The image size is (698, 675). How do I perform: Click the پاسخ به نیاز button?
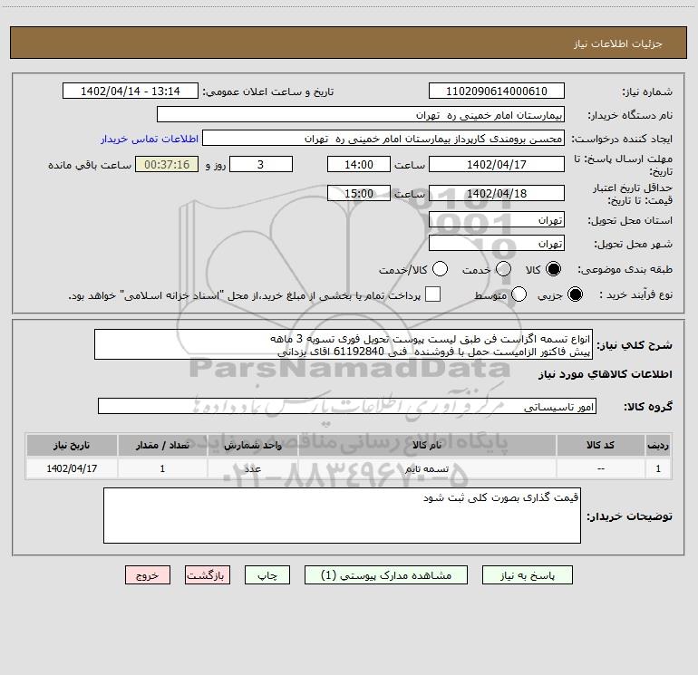pyautogui.click(x=527, y=575)
